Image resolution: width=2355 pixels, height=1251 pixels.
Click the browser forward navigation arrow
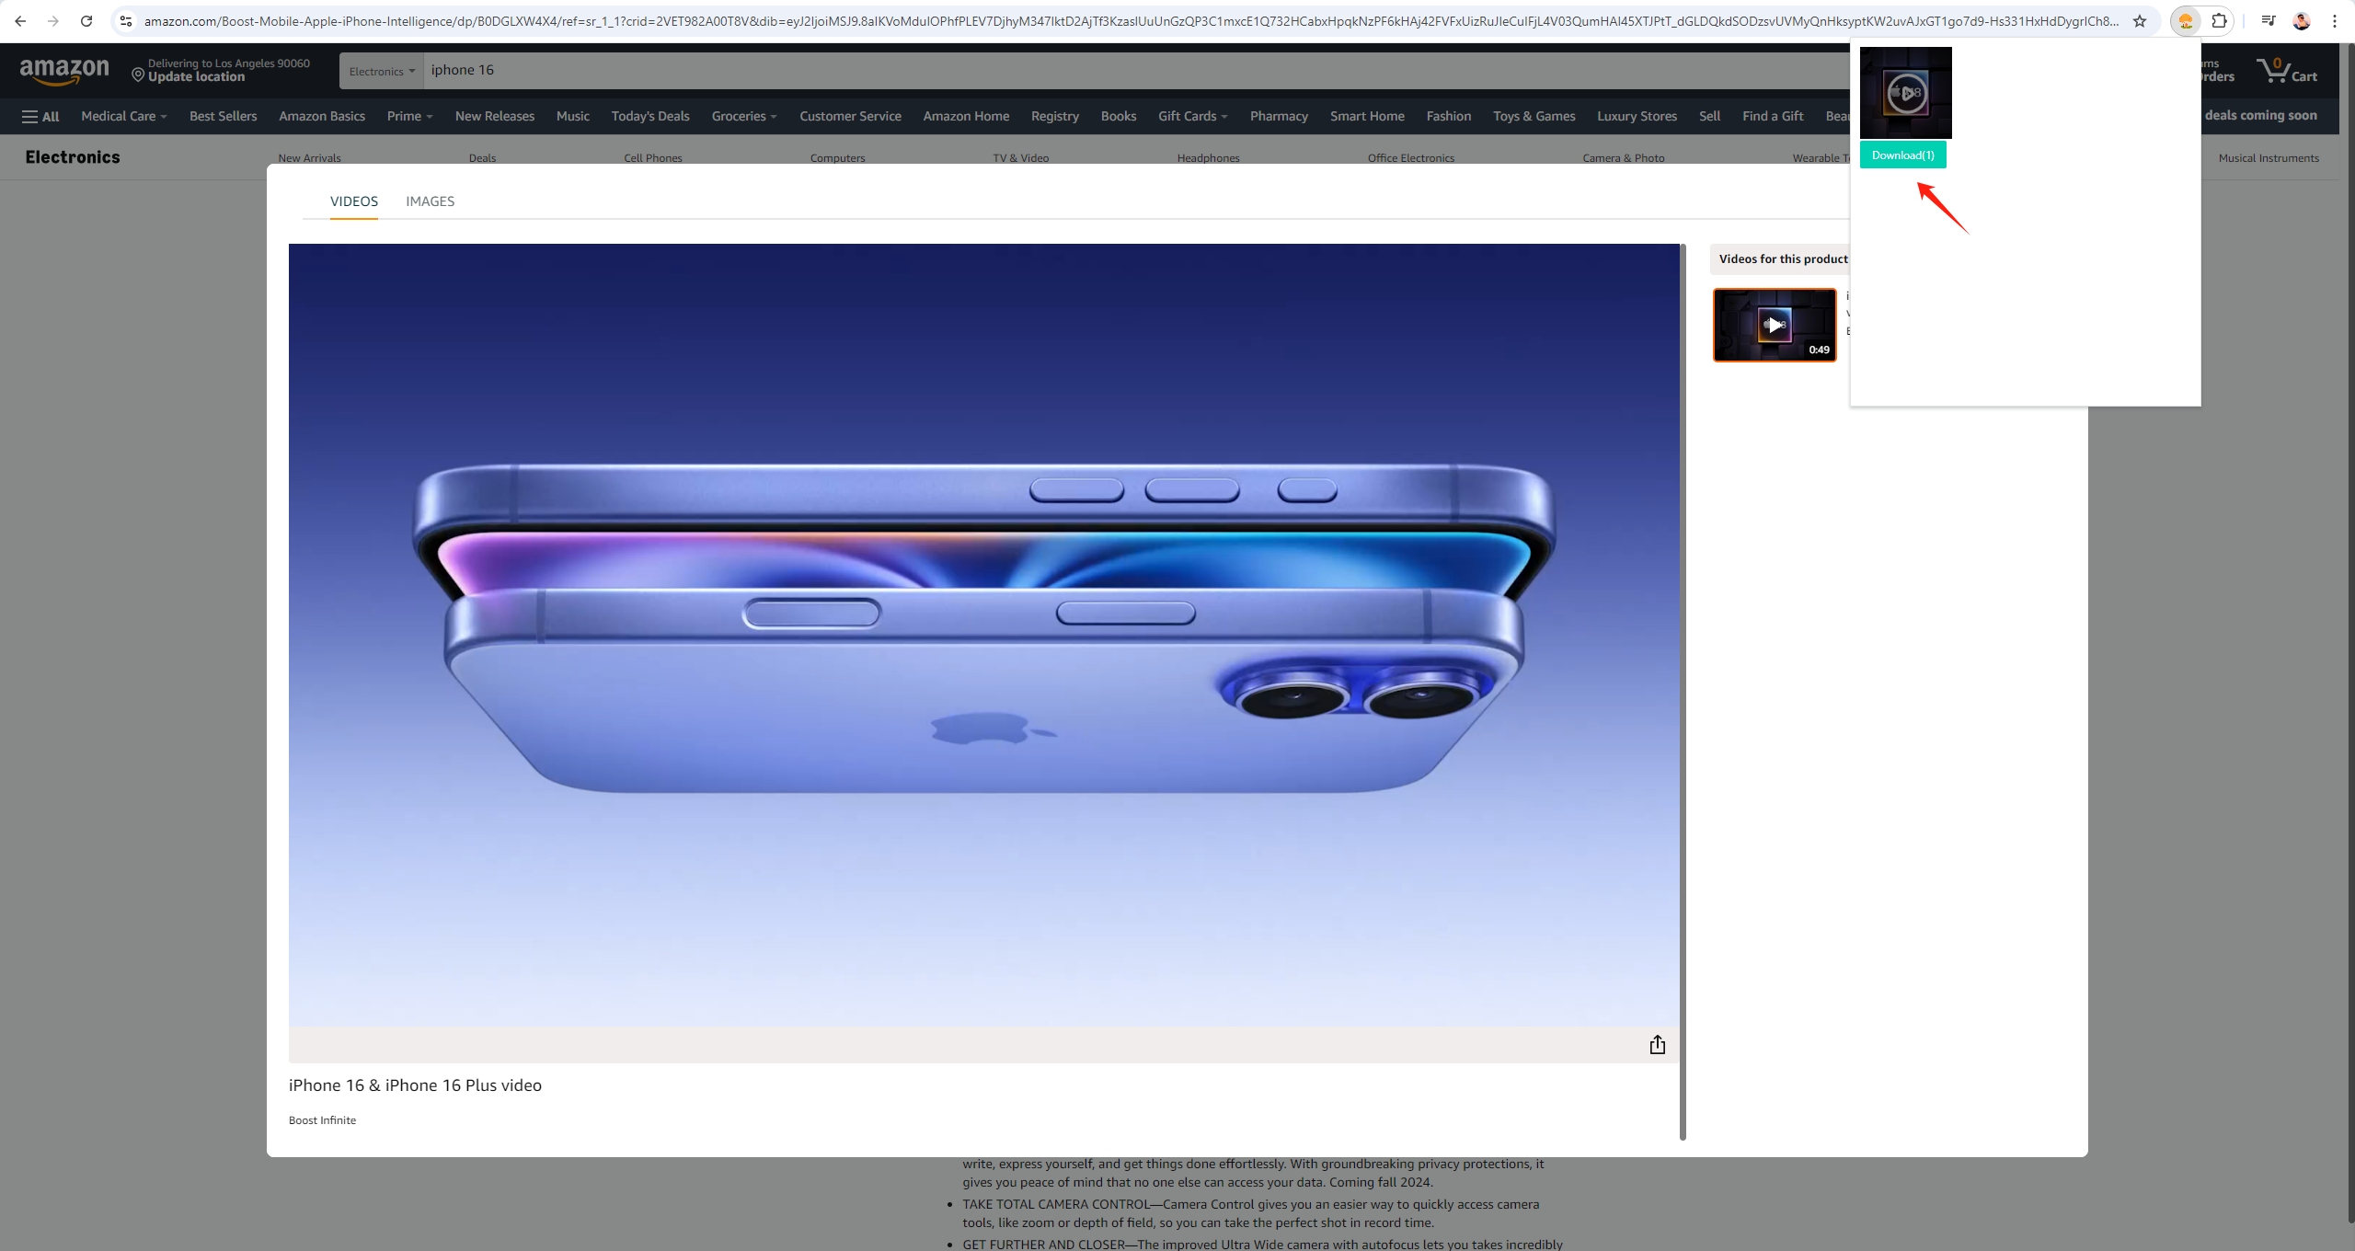[53, 22]
